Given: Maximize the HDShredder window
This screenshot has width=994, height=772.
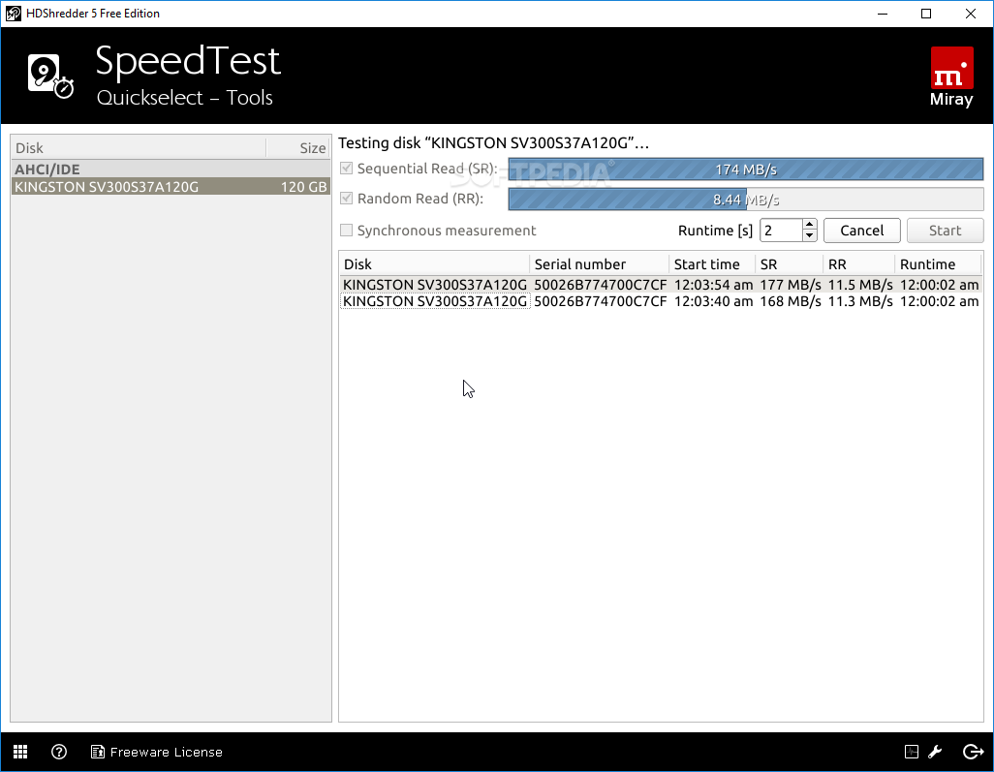Looking at the screenshot, I should click(926, 14).
